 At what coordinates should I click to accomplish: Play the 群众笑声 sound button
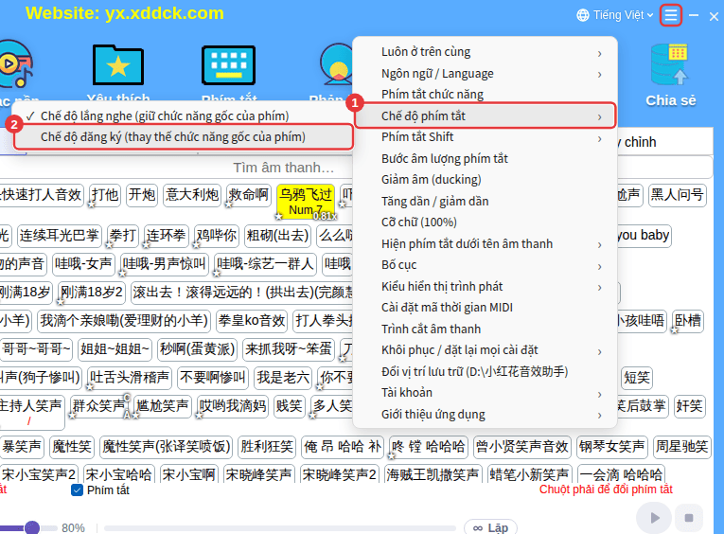point(99,406)
